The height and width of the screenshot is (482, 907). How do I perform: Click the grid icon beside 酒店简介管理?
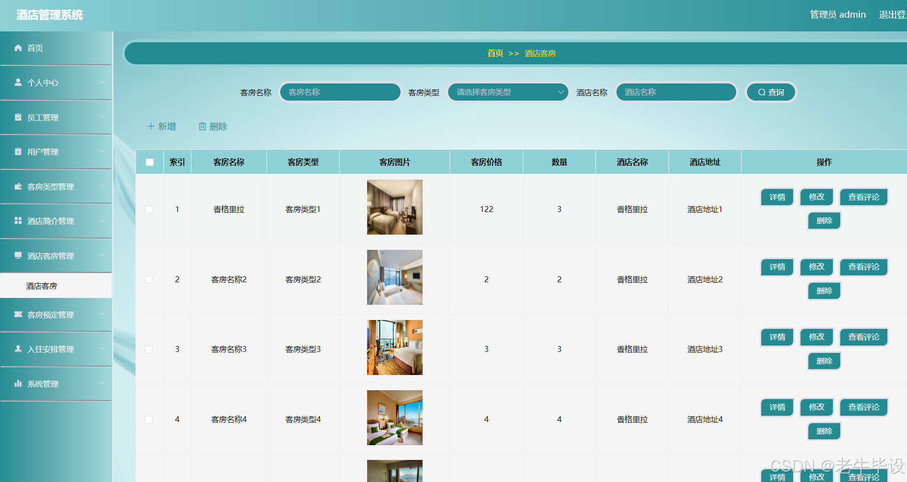click(x=18, y=220)
